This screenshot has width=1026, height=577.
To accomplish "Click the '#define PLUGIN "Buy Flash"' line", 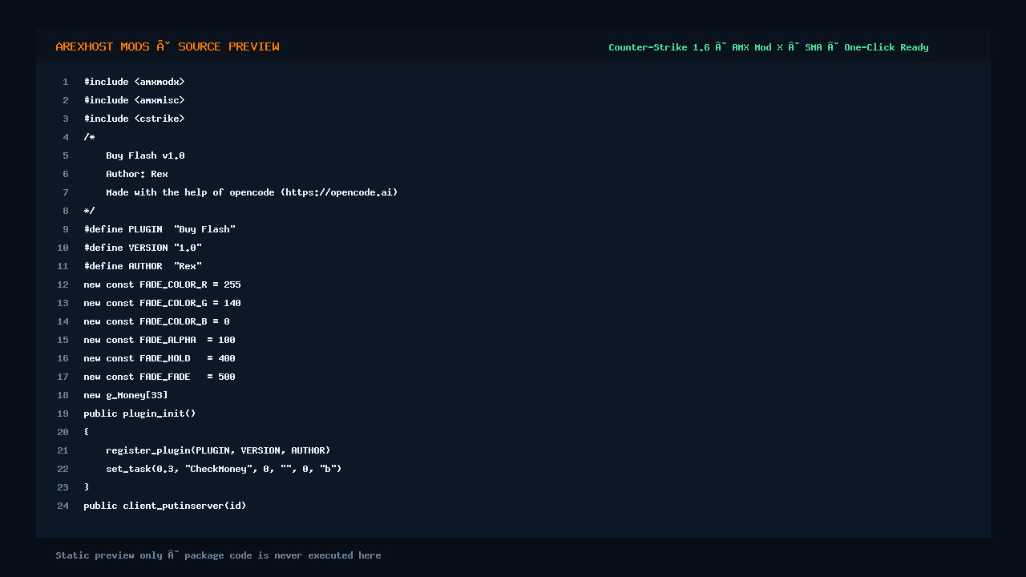I will (160, 229).
